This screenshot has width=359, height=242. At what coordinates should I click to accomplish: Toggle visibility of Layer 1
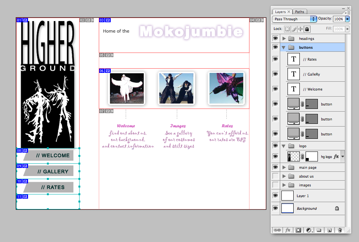275,196
